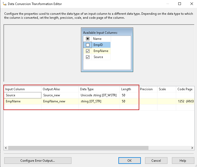Uncheck the EmpName column checkbox
The height and width of the screenshot is (167, 197).
(x=88, y=51)
